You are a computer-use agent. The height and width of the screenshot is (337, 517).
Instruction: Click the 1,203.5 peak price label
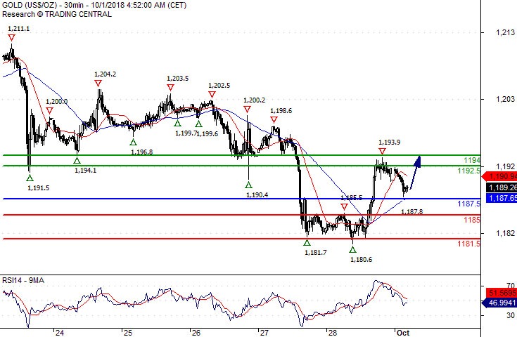(x=178, y=79)
